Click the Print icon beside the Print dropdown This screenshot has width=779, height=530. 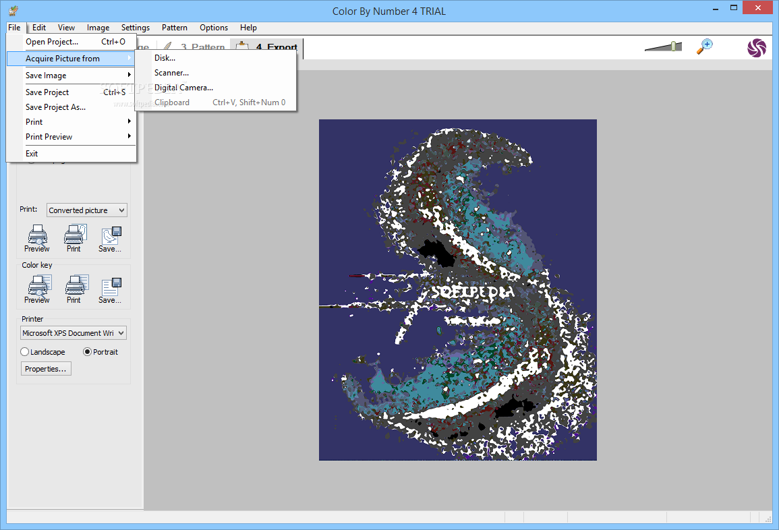coord(74,238)
